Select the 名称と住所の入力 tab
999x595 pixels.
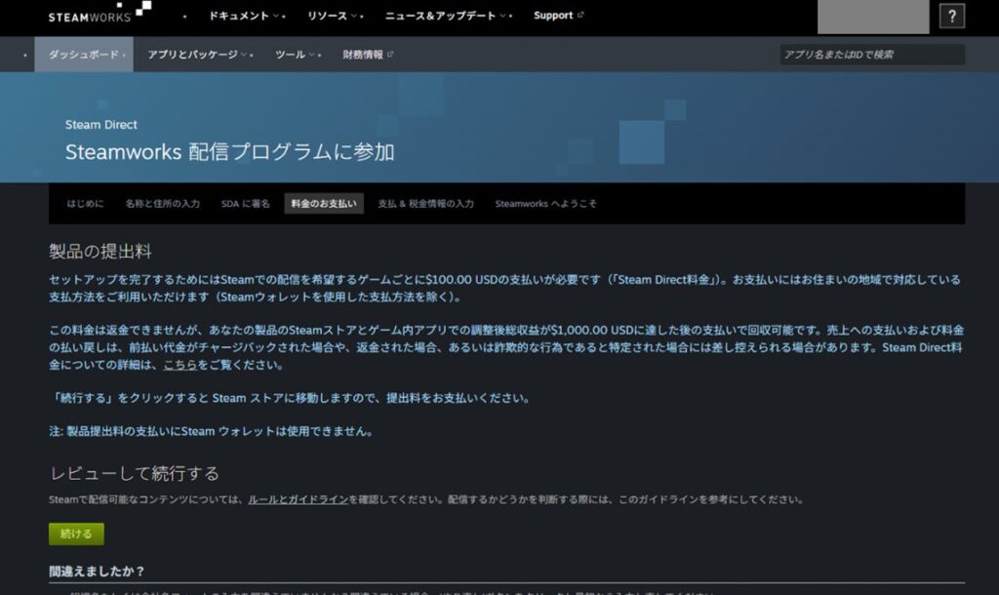tap(162, 204)
